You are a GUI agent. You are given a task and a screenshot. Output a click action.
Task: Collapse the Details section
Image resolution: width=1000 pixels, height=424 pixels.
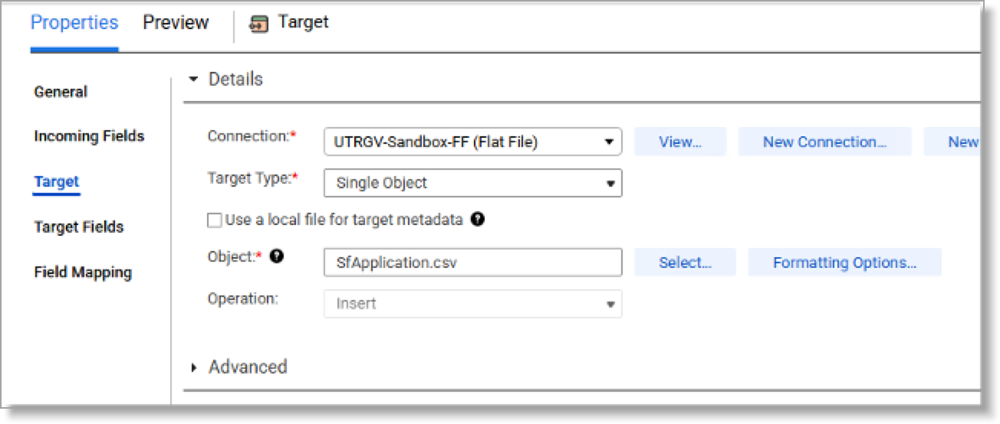(193, 80)
